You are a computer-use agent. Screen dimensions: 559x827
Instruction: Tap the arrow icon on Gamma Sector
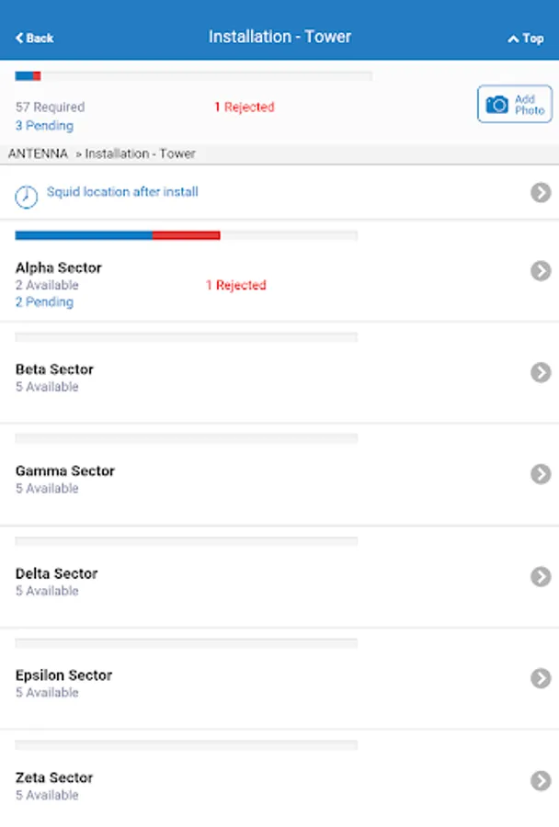click(x=541, y=474)
